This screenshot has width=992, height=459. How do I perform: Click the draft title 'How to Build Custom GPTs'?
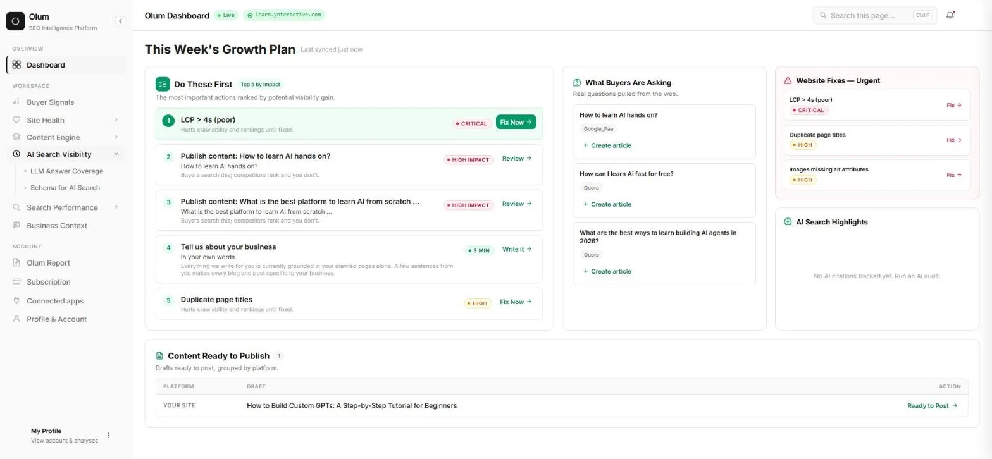click(x=351, y=406)
